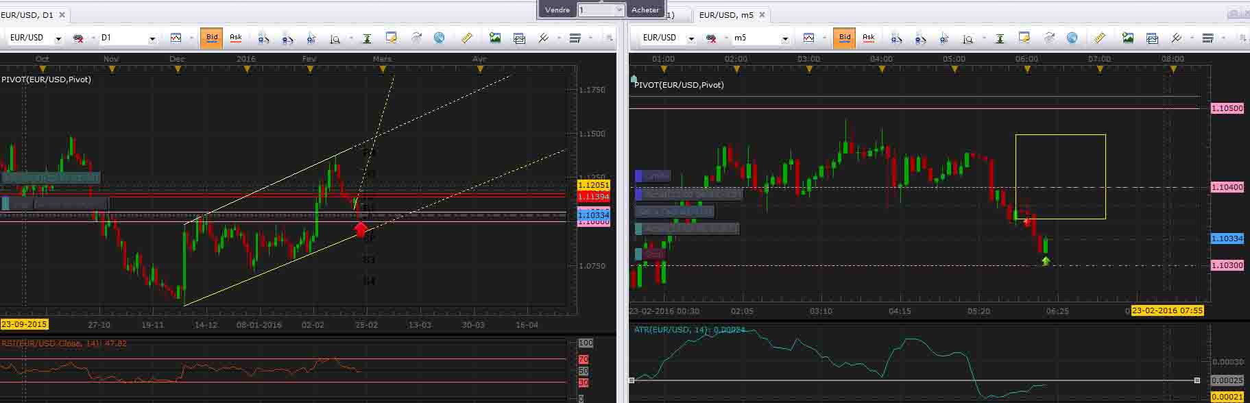
Task: Select magnifier zoom icon in D1 toolbar
Action: tap(335, 38)
